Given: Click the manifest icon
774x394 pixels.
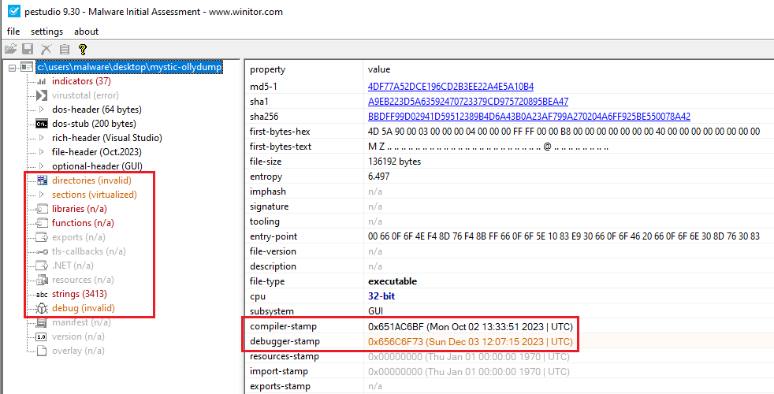Looking at the screenshot, I should click(x=42, y=322).
